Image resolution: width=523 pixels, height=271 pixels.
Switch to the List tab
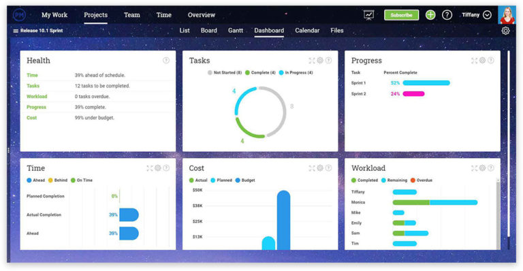(x=185, y=31)
